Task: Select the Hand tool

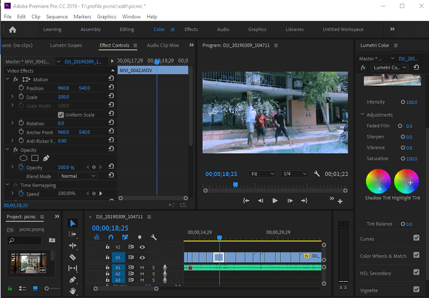Action: (x=73, y=291)
